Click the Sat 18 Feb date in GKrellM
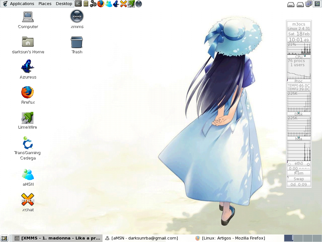This screenshot has width=322, height=242. click(299, 34)
